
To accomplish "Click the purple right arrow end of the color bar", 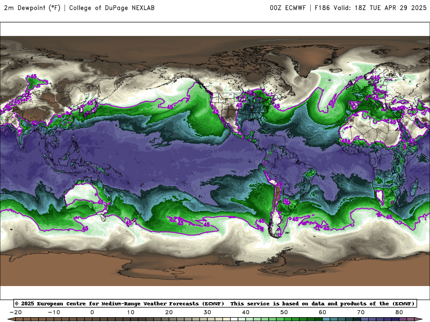I will pyautogui.click(x=419, y=319).
